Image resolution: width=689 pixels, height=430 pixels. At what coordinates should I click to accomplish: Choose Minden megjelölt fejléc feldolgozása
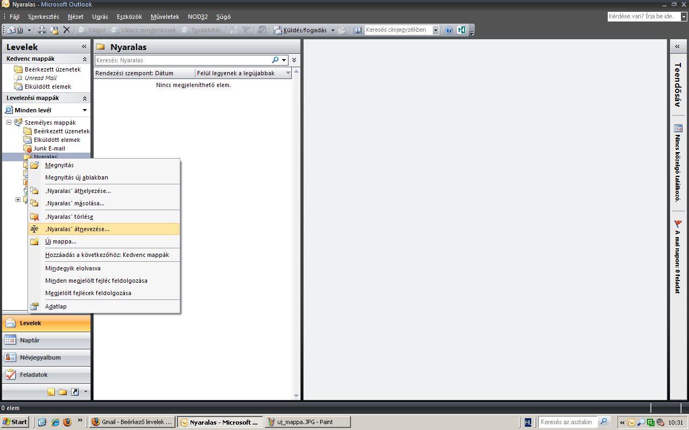click(104, 281)
